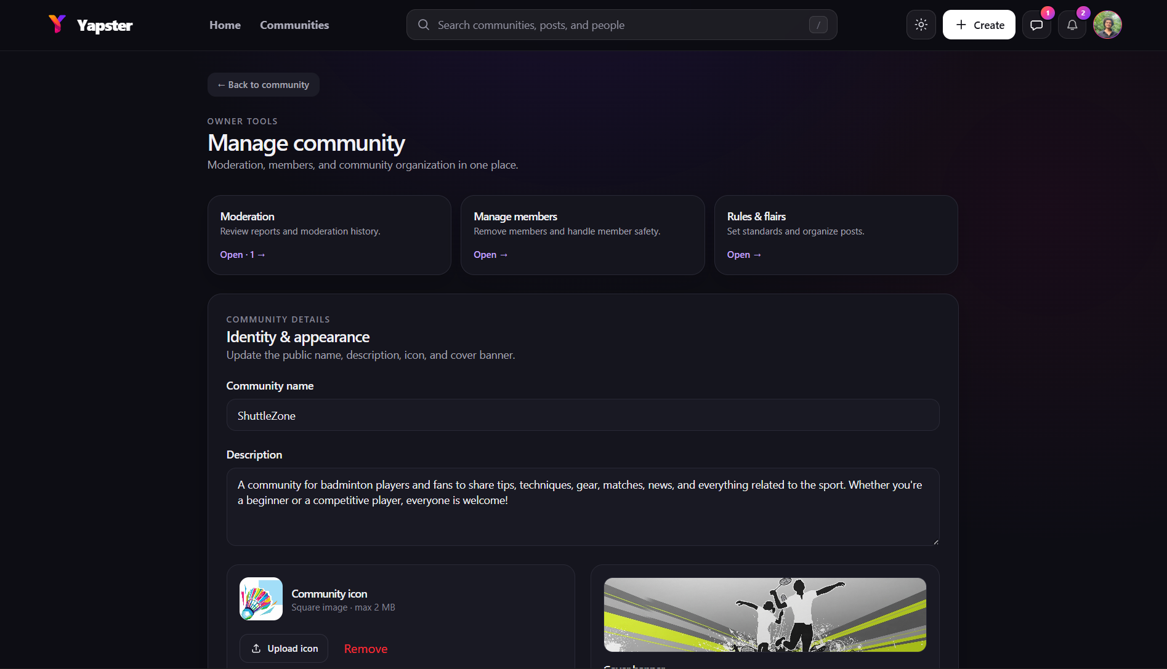
Task: Click the badminton cover banner image
Action: (765, 614)
